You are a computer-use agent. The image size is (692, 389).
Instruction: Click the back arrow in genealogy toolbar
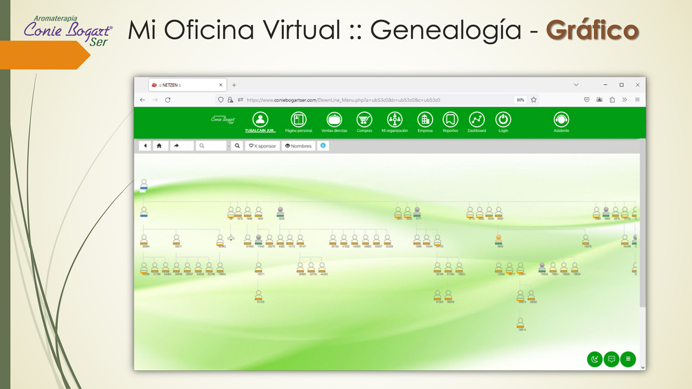[x=145, y=146]
